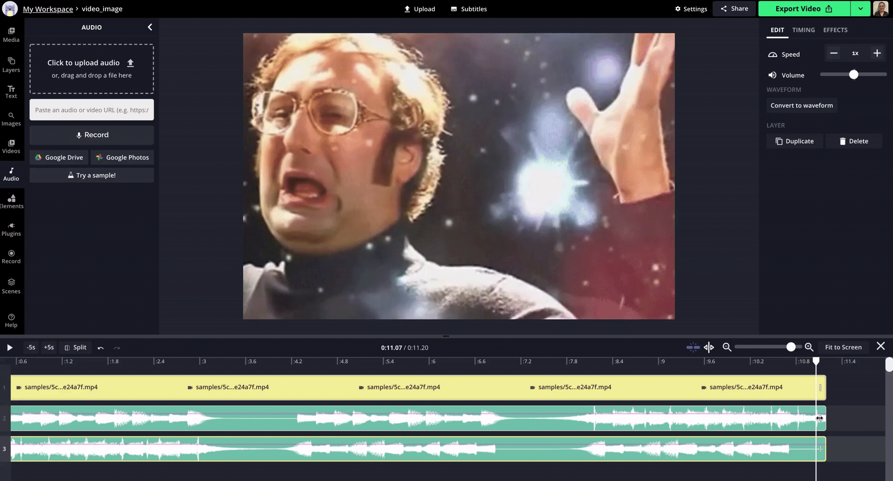Viewport: 893px width, 481px height.
Task: Zoom out the timeline
Action: (x=727, y=347)
